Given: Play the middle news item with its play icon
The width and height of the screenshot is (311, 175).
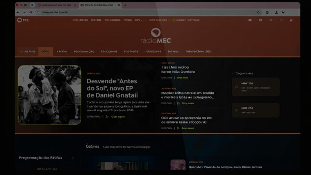Looking at the screenshot, I should 179,103.
